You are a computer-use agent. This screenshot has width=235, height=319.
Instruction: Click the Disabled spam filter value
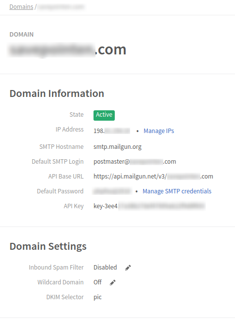tap(105, 268)
